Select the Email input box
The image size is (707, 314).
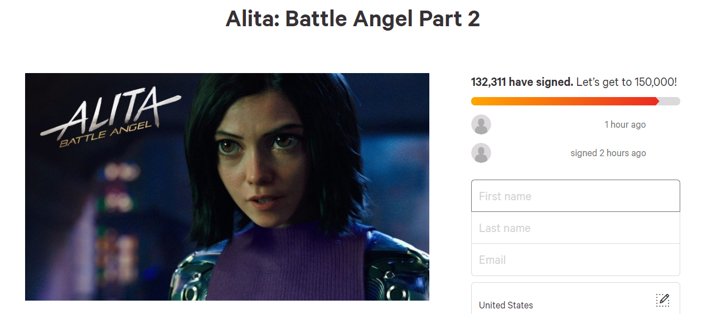coord(575,260)
